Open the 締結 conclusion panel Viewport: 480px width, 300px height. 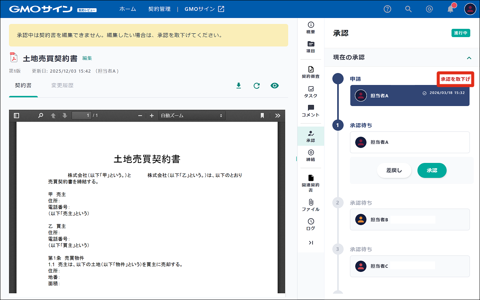click(x=311, y=155)
